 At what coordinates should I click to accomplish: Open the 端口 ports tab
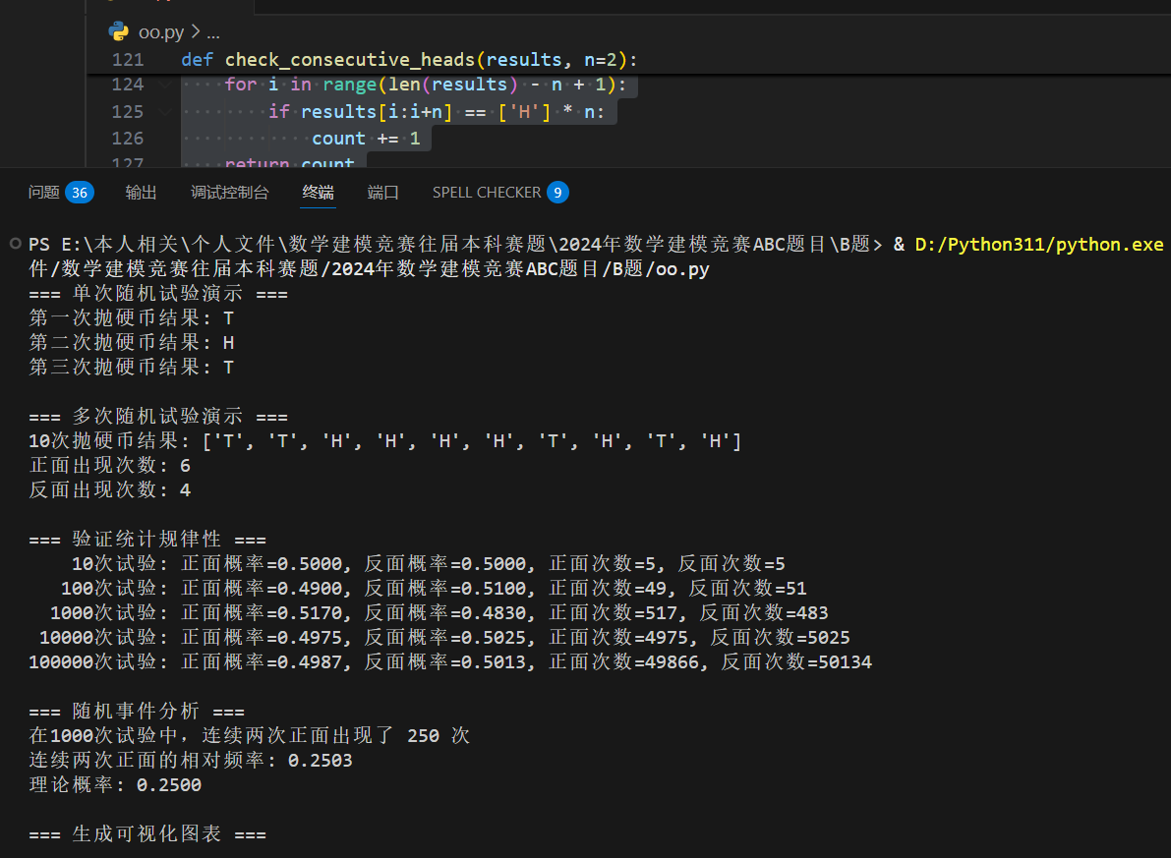click(383, 193)
